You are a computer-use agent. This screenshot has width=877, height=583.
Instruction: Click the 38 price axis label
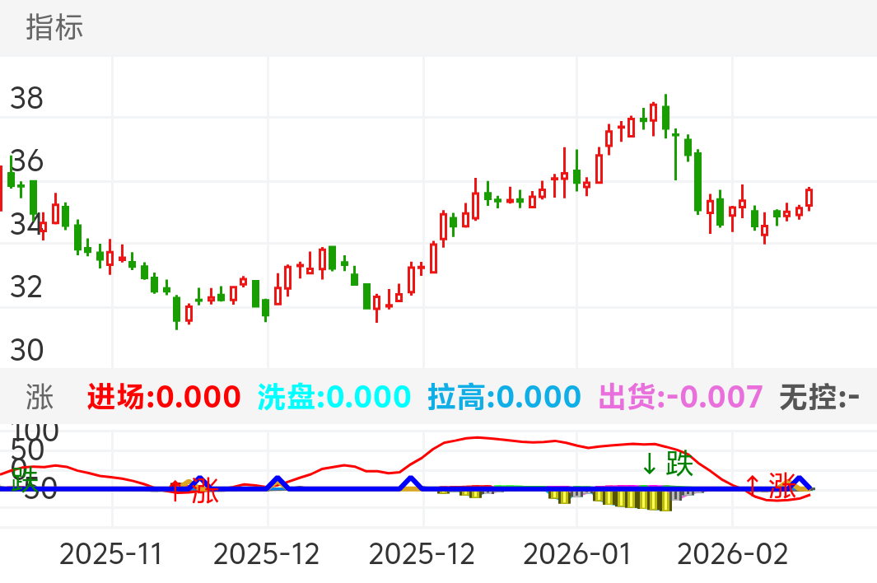(x=26, y=99)
